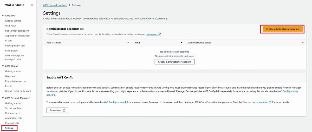The width and height of the screenshot is (312, 132).
Task: Open Application integration
Action: pos(17,36)
